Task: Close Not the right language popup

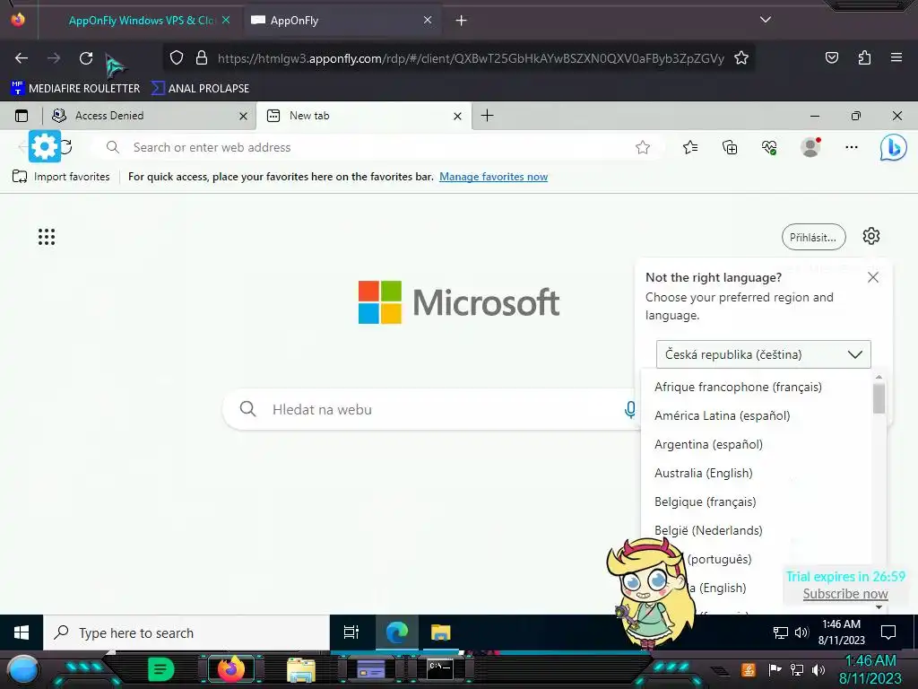Action: pyautogui.click(x=873, y=277)
